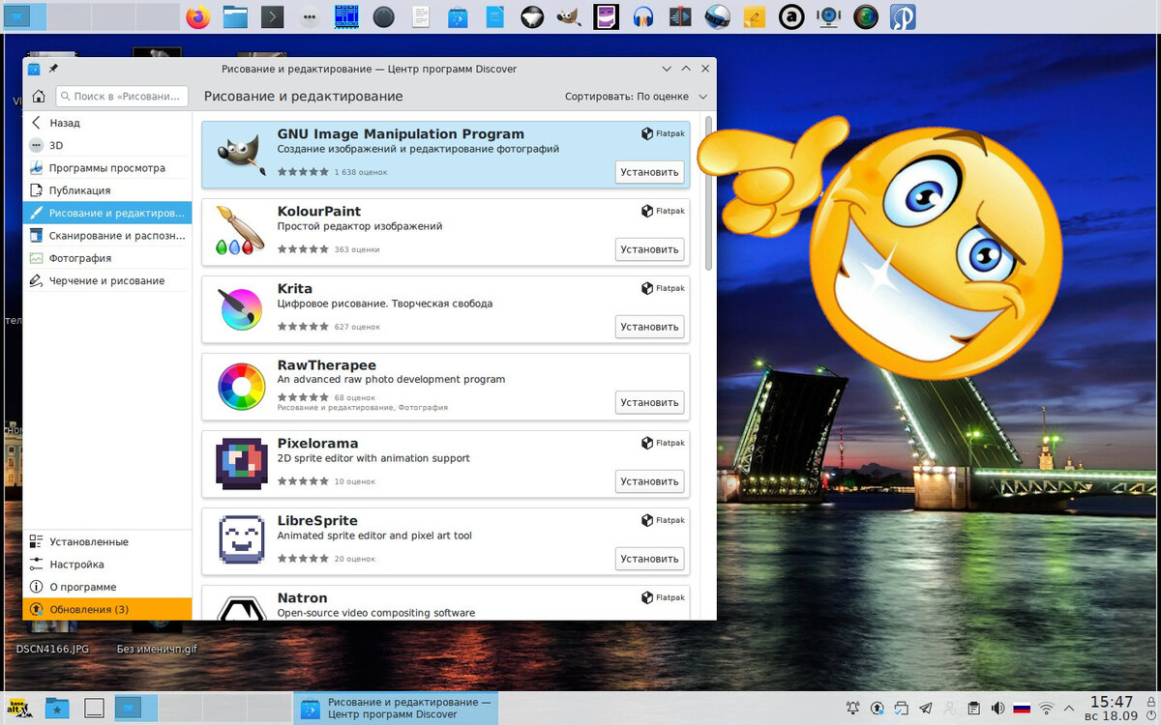Open «Программы просмотра» category

(107, 168)
